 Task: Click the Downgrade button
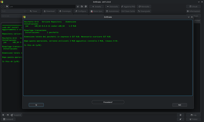pos(144,11)
